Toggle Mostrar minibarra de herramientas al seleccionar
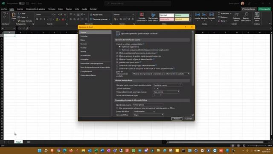 [117, 53]
